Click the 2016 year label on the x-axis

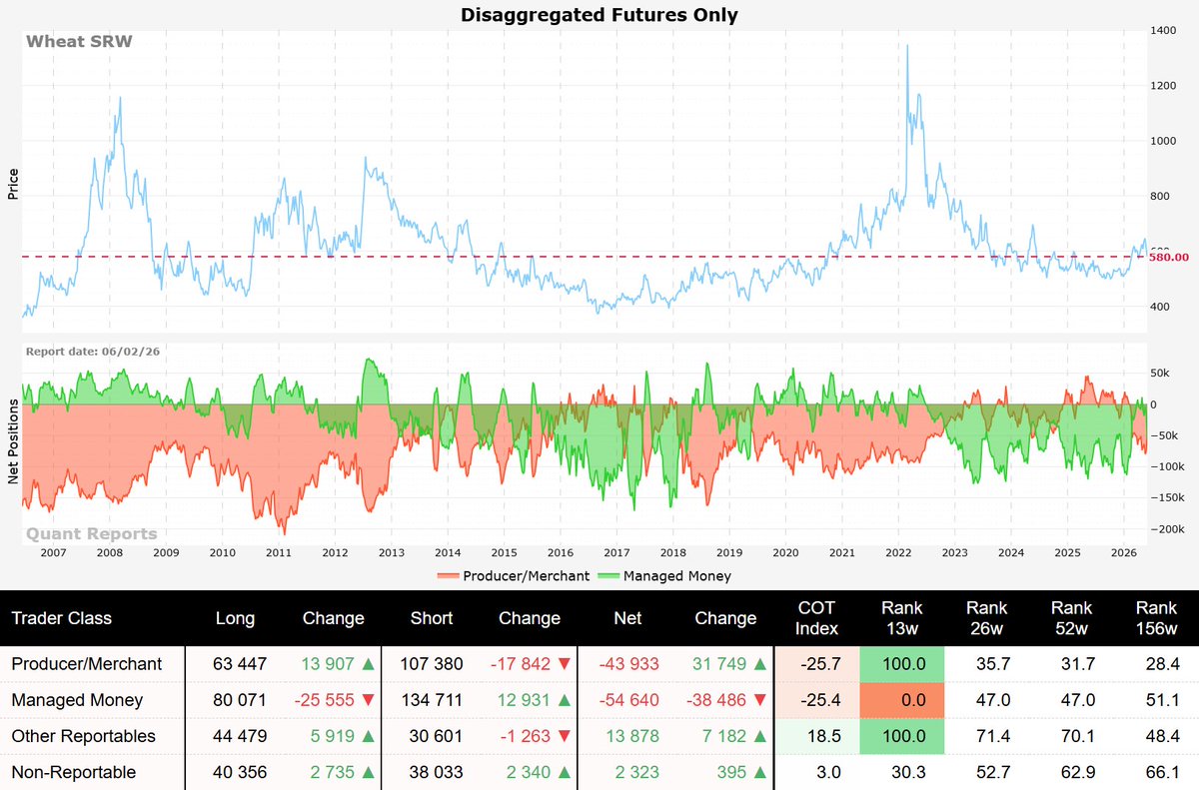click(560, 551)
